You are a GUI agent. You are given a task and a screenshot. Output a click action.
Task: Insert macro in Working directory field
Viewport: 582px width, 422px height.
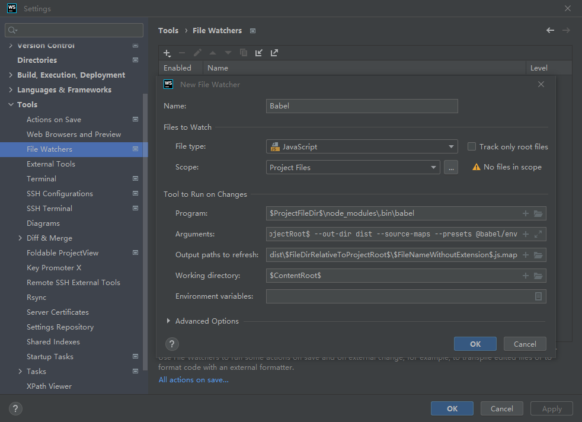tap(526, 276)
